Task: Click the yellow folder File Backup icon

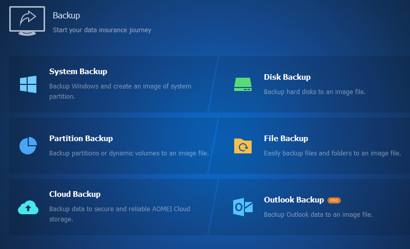Action: click(243, 146)
